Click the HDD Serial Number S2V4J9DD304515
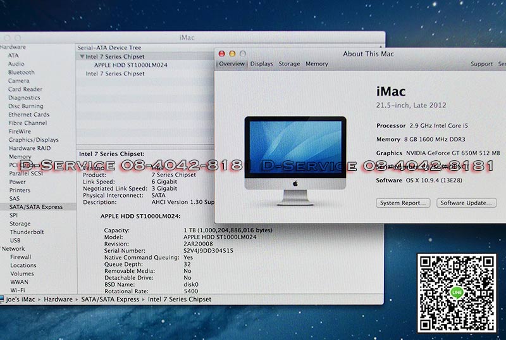This screenshot has width=506, height=340. 208,251
